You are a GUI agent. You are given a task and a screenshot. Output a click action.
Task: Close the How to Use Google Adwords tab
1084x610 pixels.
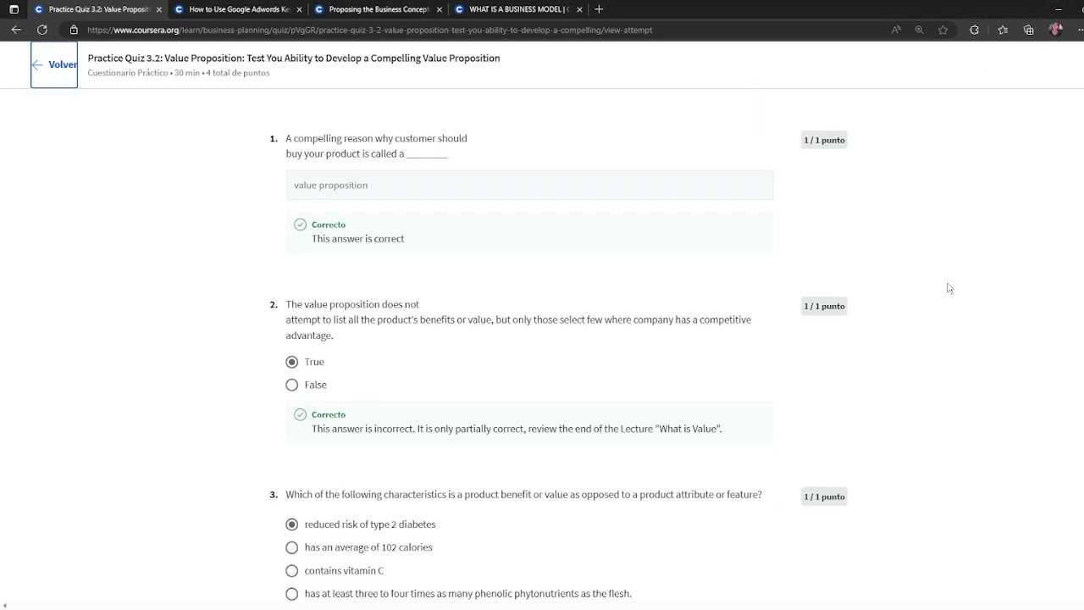click(x=299, y=9)
